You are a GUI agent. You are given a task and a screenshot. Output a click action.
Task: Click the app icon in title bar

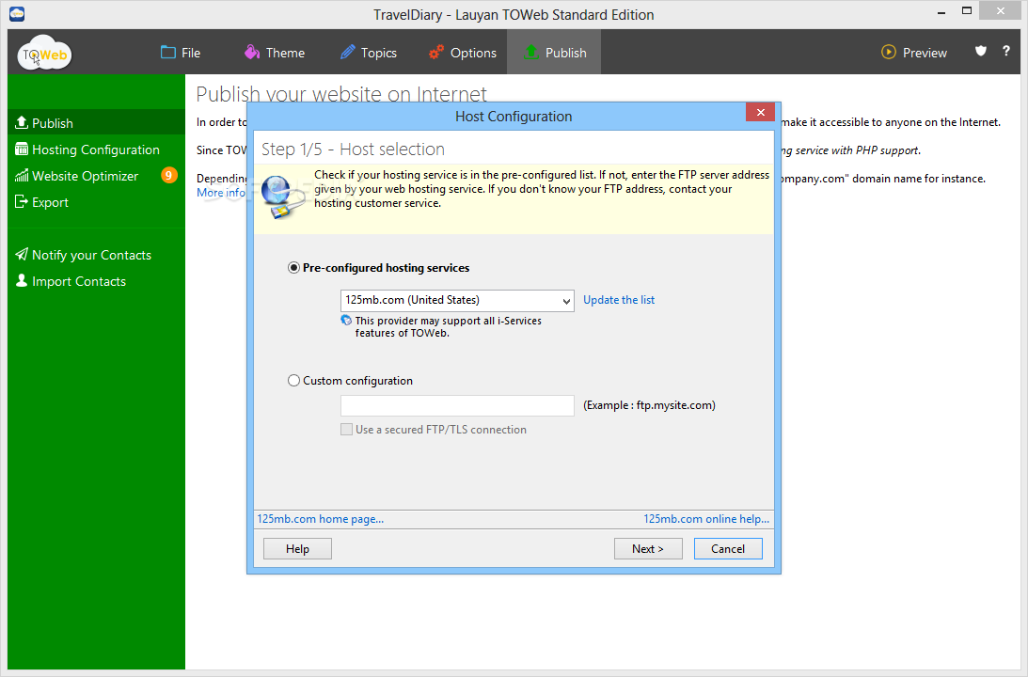17,13
